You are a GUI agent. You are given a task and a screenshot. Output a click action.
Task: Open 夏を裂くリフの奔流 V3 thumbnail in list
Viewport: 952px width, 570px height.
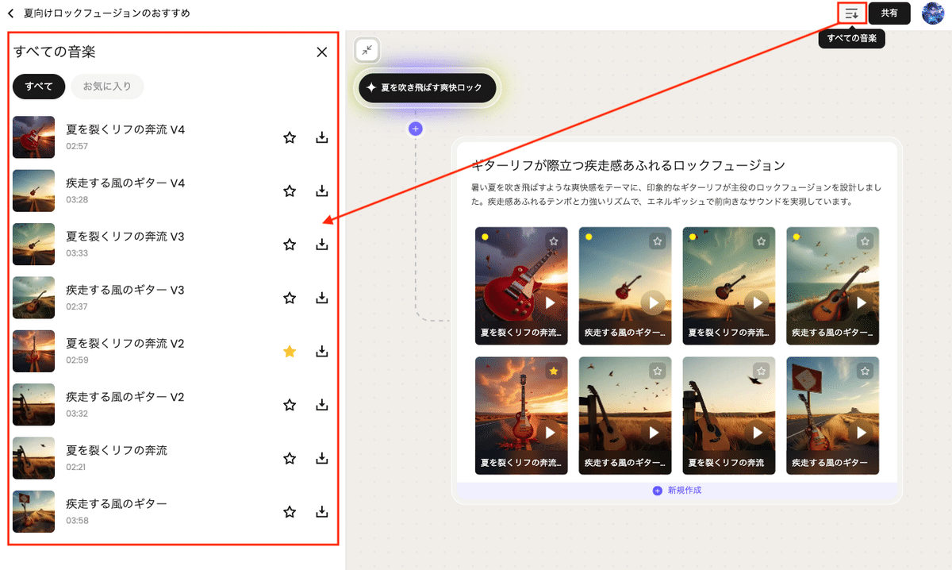click(x=34, y=244)
